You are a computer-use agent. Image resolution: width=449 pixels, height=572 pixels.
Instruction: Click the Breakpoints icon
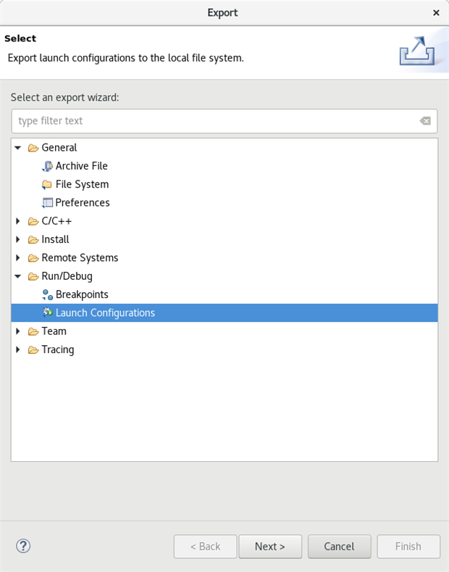tap(47, 294)
